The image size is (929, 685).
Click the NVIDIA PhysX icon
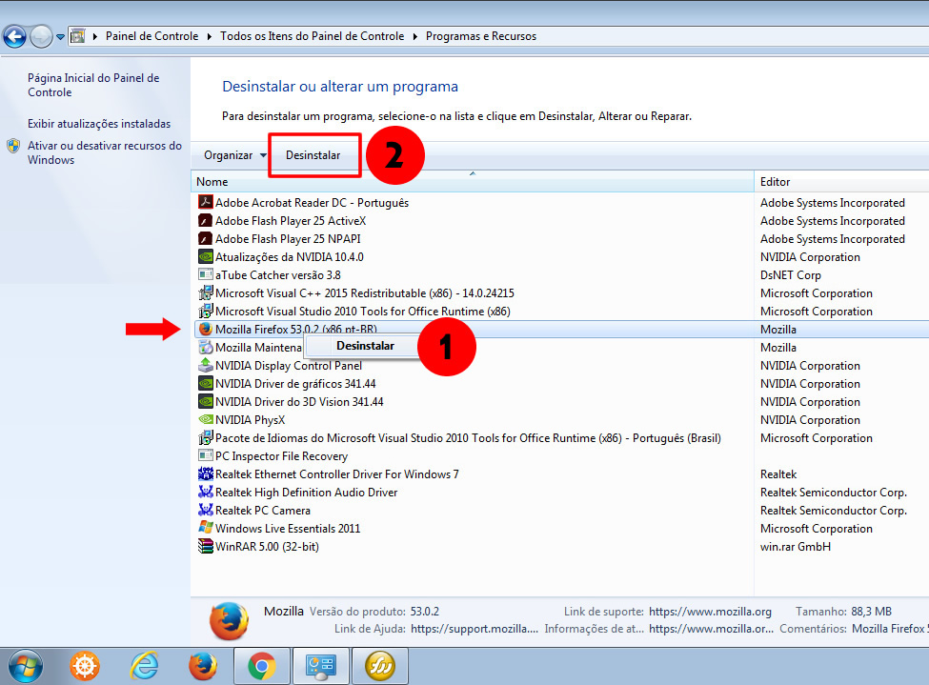coord(205,419)
